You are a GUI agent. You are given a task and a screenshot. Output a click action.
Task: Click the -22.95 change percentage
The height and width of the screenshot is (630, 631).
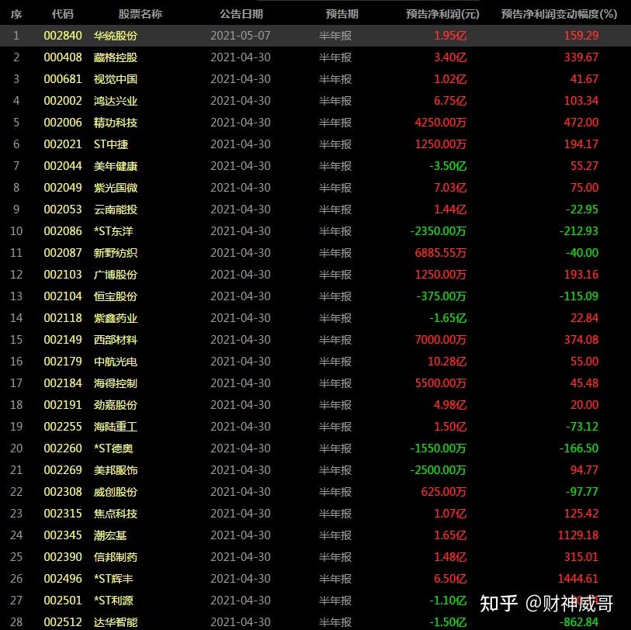582,209
